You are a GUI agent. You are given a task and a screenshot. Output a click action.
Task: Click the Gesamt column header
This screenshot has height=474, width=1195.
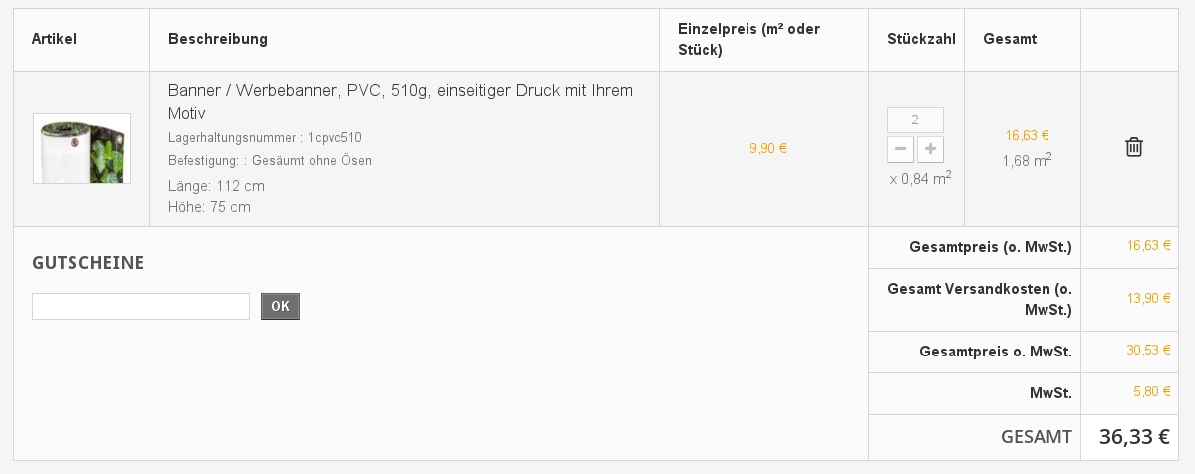1010,39
